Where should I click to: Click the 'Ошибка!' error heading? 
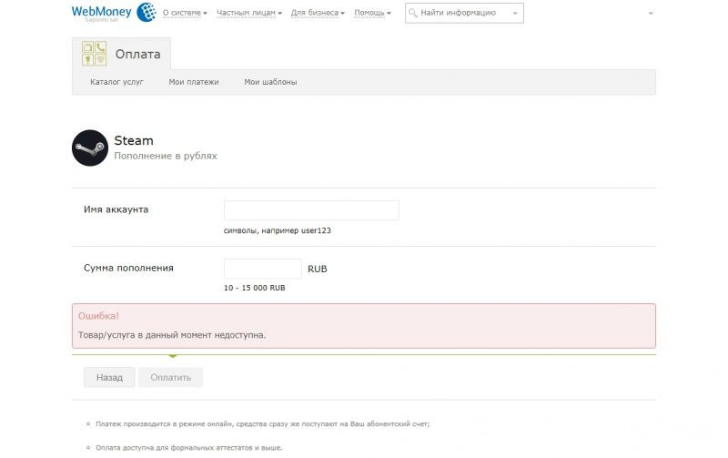(98, 316)
